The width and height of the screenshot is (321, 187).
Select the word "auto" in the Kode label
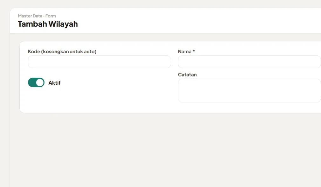[x=89, y=52]
